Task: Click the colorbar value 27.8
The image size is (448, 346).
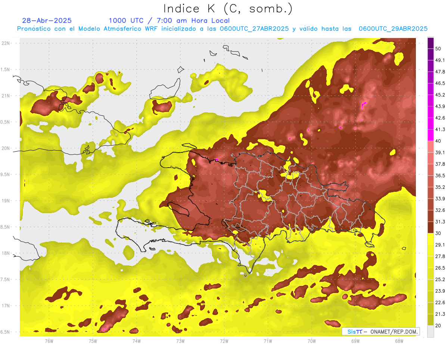Action: [440, 256]
